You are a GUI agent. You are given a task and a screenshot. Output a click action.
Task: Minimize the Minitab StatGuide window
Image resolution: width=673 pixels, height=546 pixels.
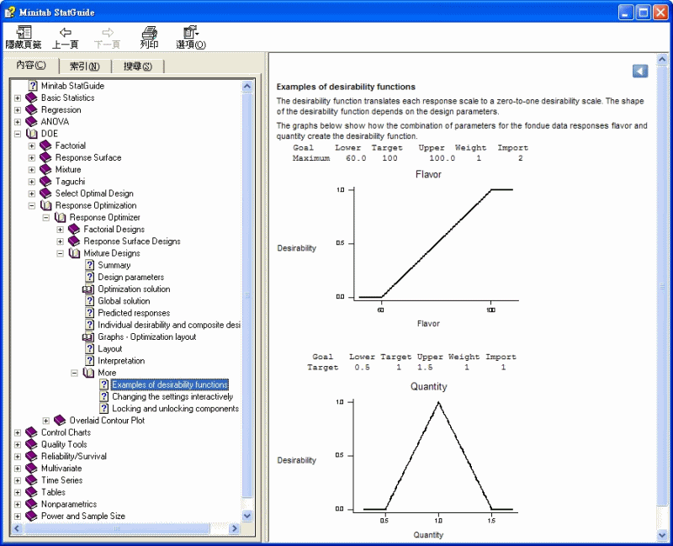click(x=626, y=13)
